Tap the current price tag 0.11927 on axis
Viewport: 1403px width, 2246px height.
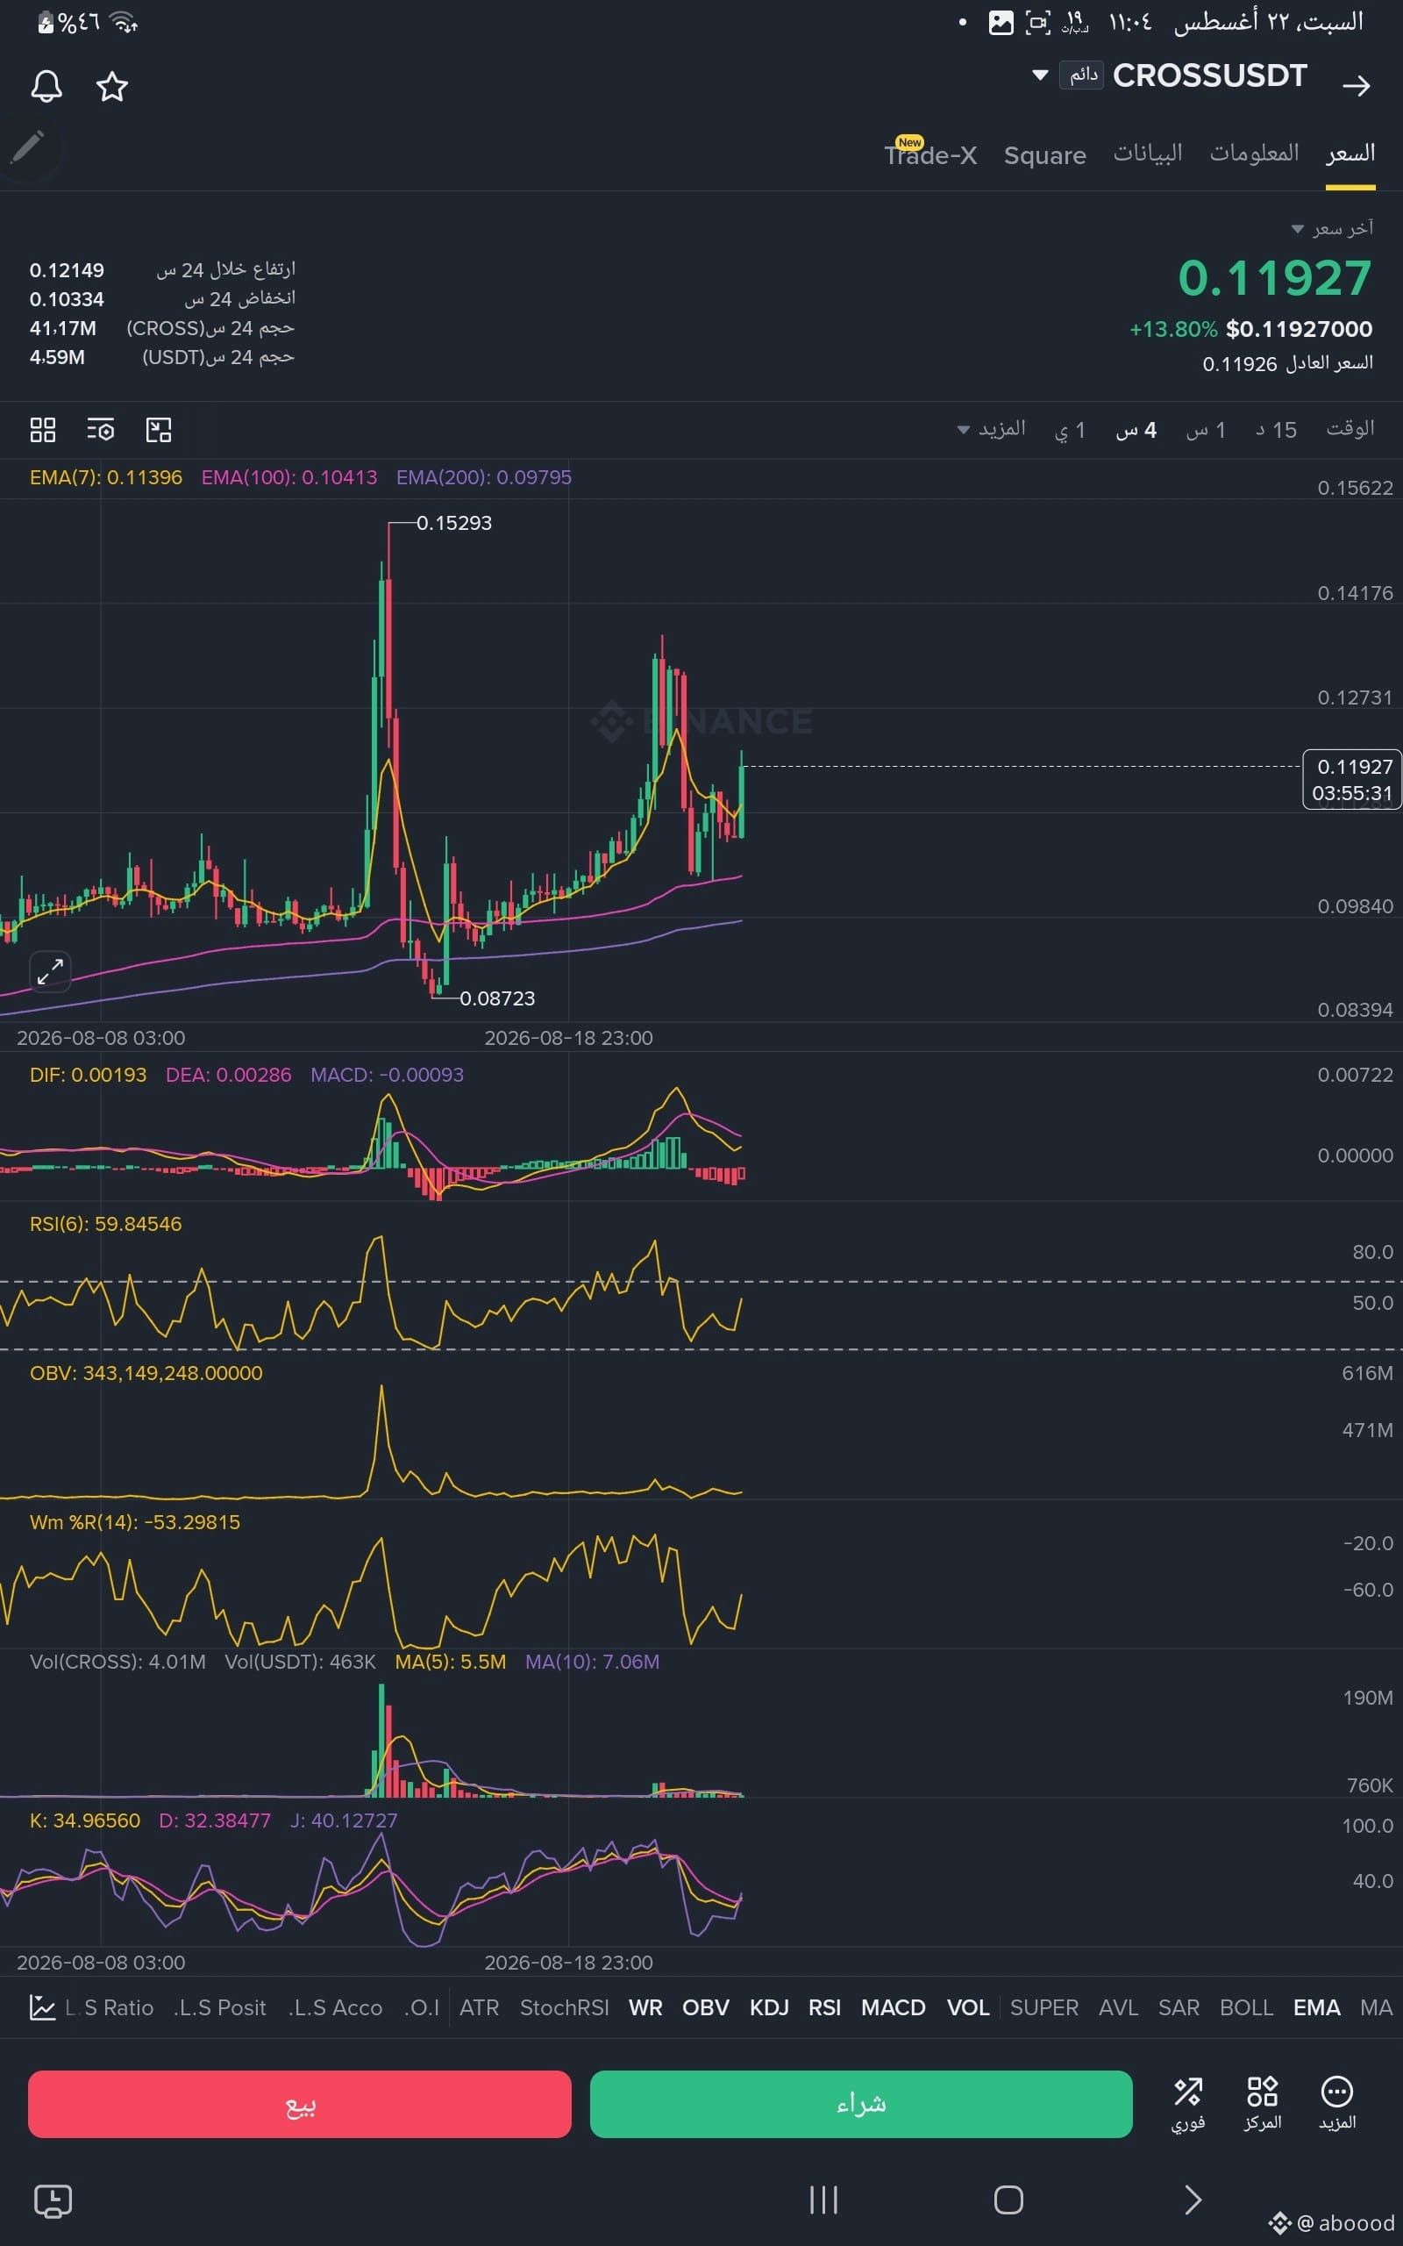coord(1353,780)
